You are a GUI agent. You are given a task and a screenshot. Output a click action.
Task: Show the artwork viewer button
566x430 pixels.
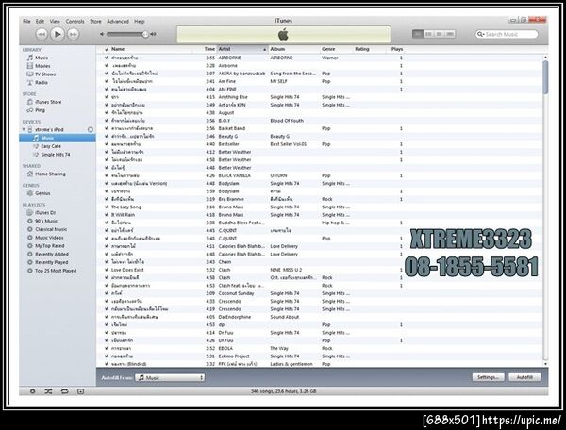pyautogui.click(x=80, y=391)
